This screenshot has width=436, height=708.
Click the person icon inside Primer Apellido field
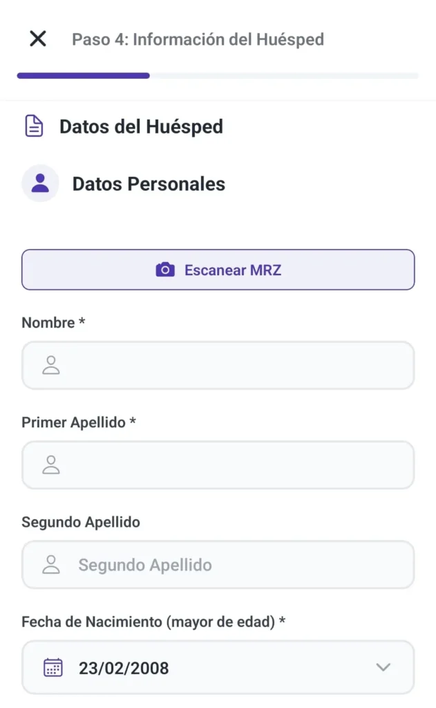(50, 465)
